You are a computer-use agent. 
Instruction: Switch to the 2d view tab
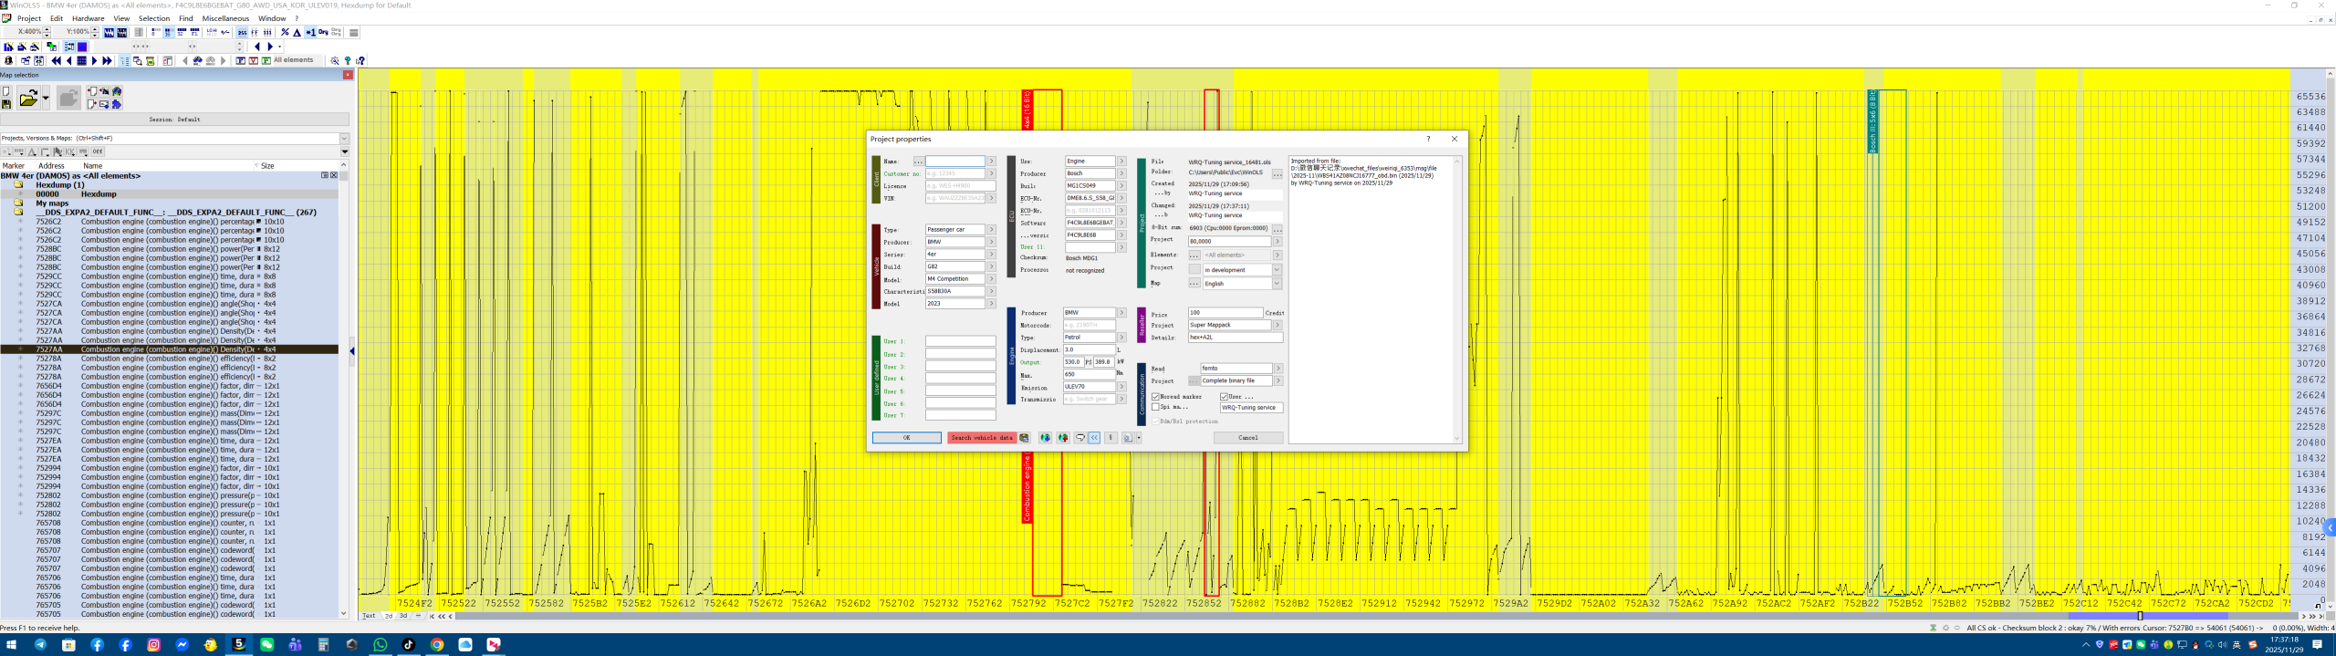pos(389,616)
